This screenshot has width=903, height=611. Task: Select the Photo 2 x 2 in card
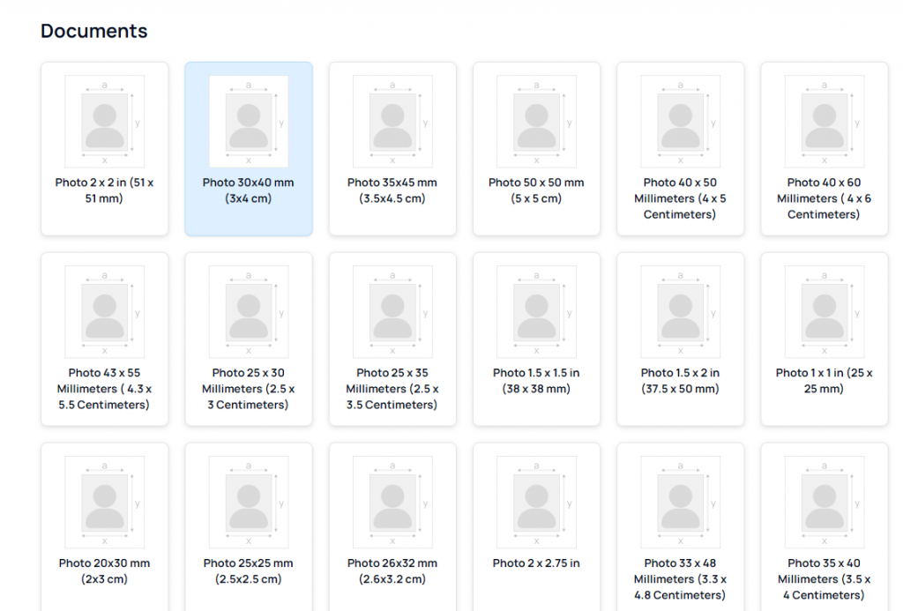(x=104, y=148)
